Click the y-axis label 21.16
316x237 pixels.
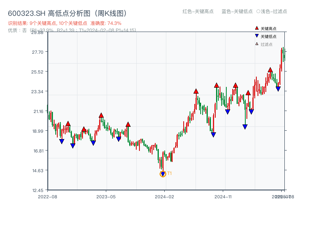(38, 111)
